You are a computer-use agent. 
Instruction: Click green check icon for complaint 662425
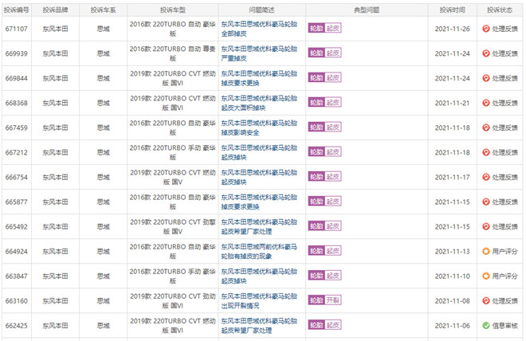tap(485, 326)
